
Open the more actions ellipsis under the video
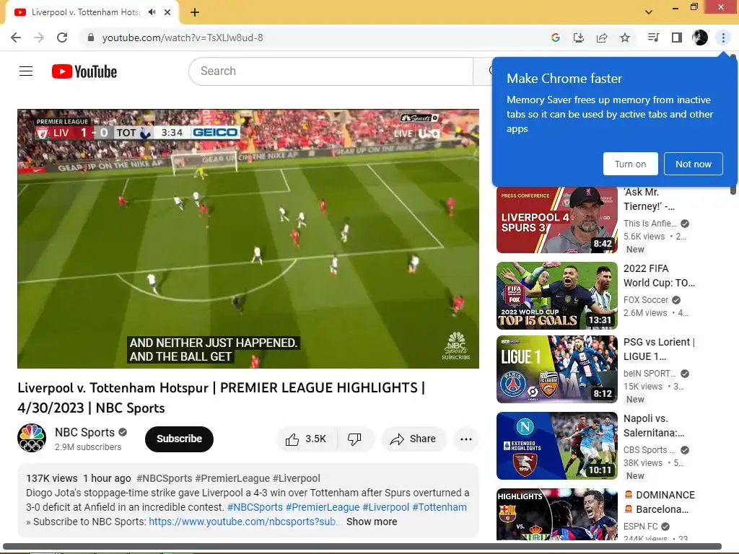pyautogui.click(x=466, y=439)
